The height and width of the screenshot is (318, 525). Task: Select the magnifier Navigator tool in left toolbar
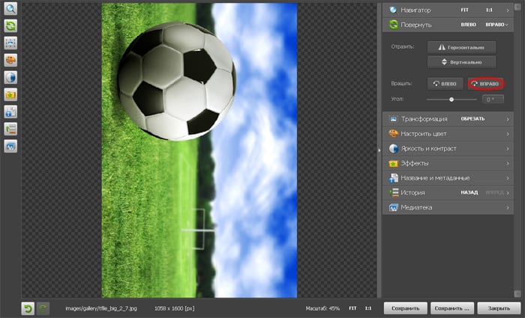coord(10,10)
